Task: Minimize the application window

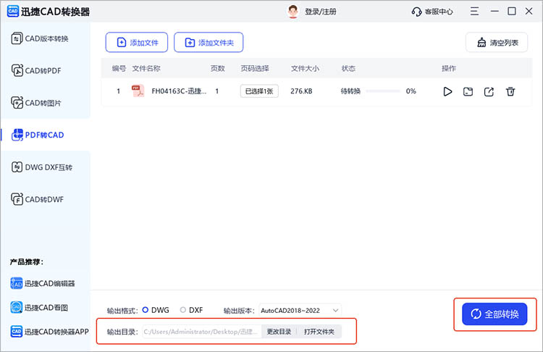Action: [494, 12]
